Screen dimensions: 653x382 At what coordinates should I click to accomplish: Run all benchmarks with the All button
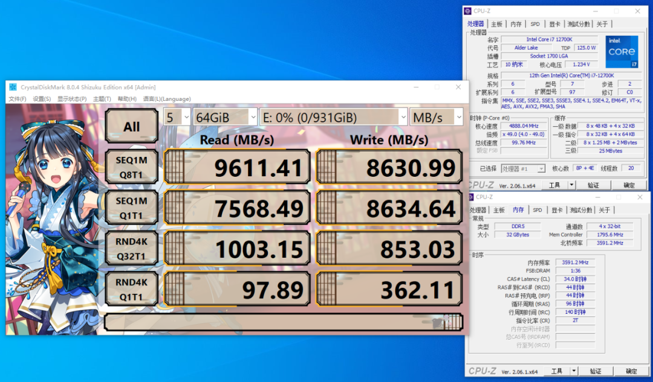132,127
